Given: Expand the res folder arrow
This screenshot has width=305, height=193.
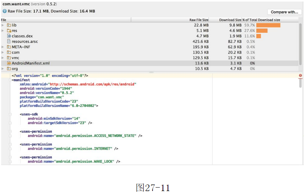Looking at the screenshot, I should (x=3, y=30).
